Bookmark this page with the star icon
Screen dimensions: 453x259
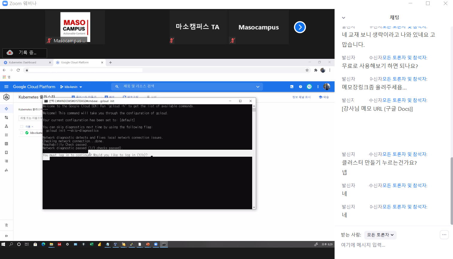coord(307,70)
